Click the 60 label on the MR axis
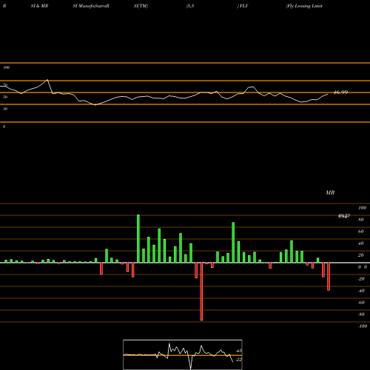Viewport: 370px width, 370px height. [x=361, y=232]
